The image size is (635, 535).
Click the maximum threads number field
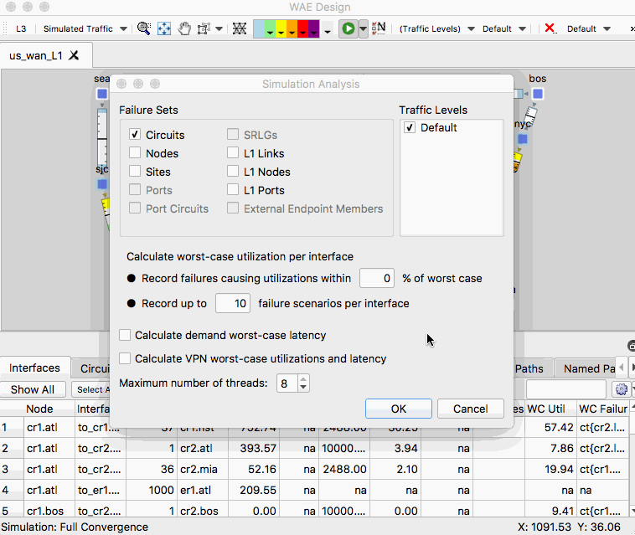(287, 383)
